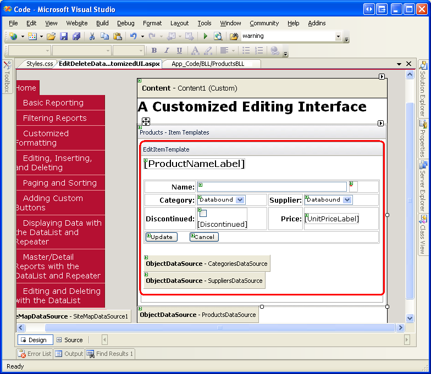Screen dimensions: 431x374
Task: Open the find combo box containing 'warning'
Action: click(338, 36)
